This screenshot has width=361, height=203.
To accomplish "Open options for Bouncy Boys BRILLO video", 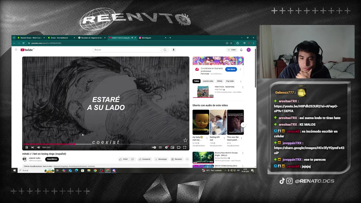I will point(243,153).
